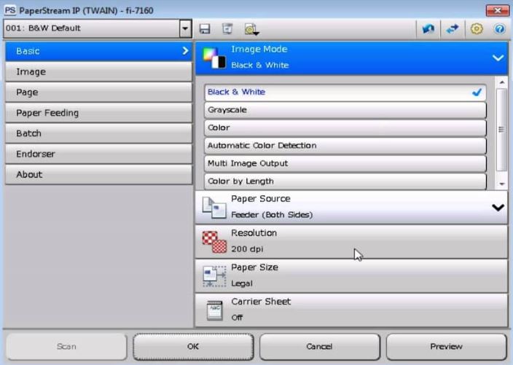Screen dimensions: 513x365
Task: Select the Grayscale image mode
Action: (345, 110)
